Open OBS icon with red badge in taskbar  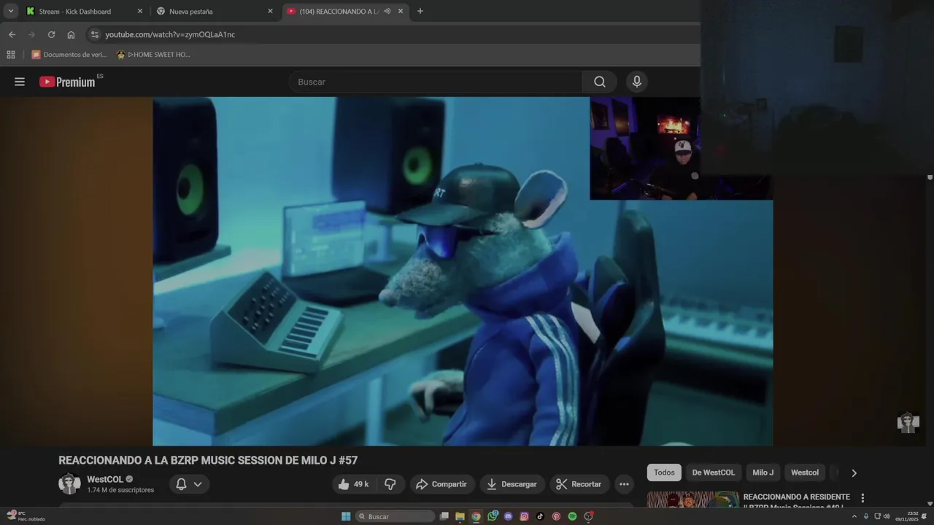[x=588, y=516]
